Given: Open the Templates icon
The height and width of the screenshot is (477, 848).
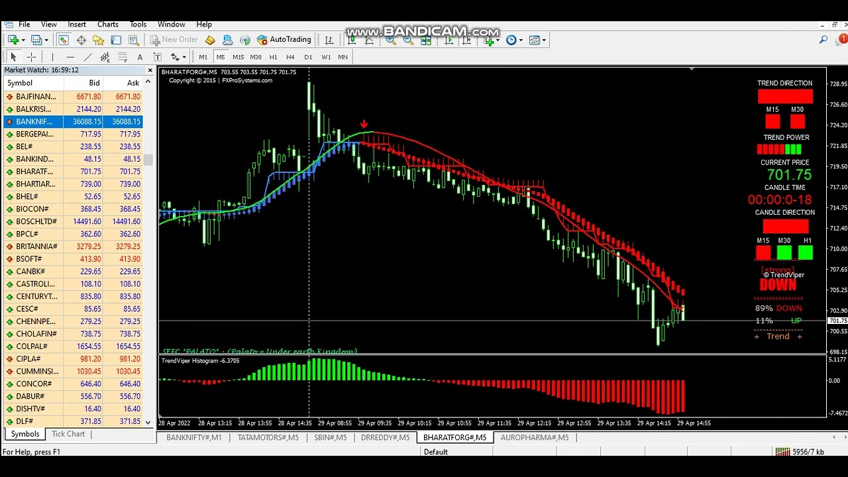Looking at the screenshot, I should pyautogui.click(x=534, y=40).
